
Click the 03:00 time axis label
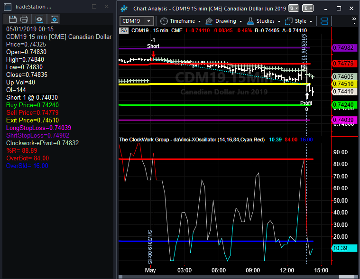(185, 270)
